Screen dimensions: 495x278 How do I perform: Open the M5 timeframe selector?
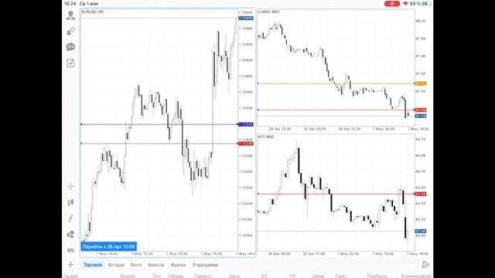pos(70,250)
